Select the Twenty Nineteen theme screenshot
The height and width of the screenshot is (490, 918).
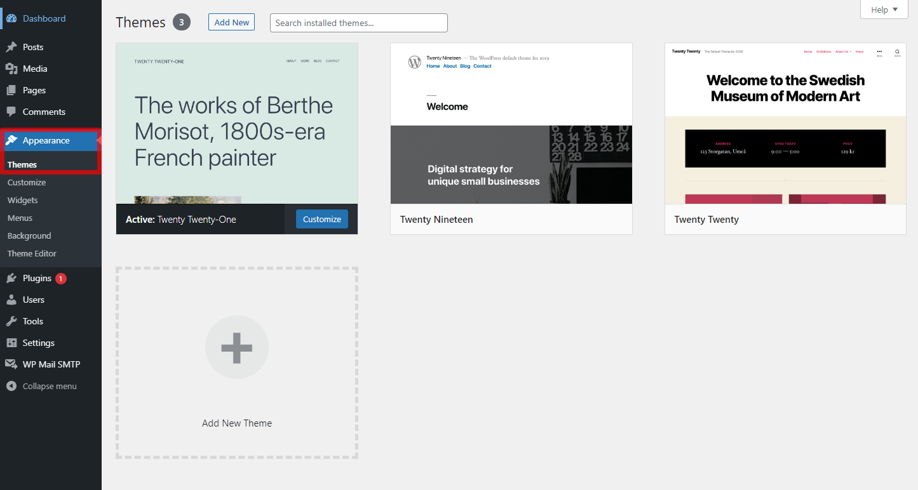tap(511, 124)
